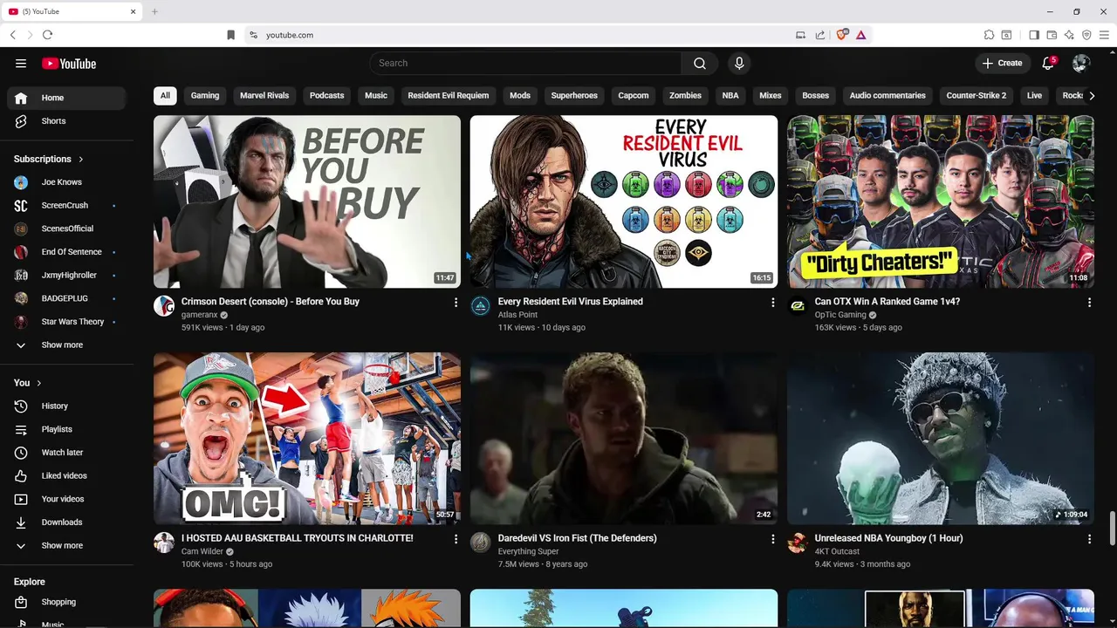Click the Dirty Cheaters video thumbnail

coord(941,201)
